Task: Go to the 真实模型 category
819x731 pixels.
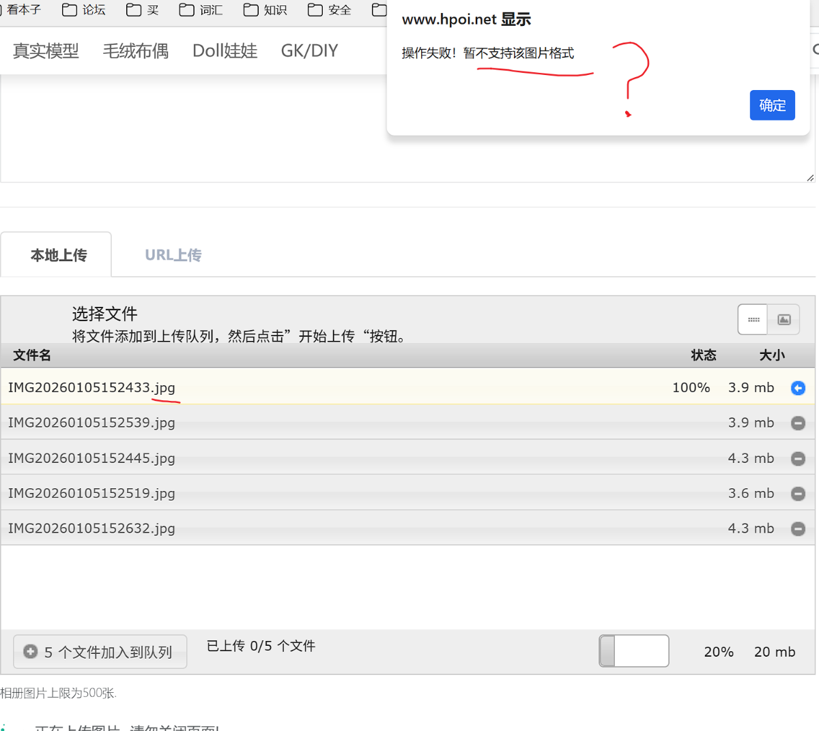Action: pyautogui.click(x=46, y=50)
